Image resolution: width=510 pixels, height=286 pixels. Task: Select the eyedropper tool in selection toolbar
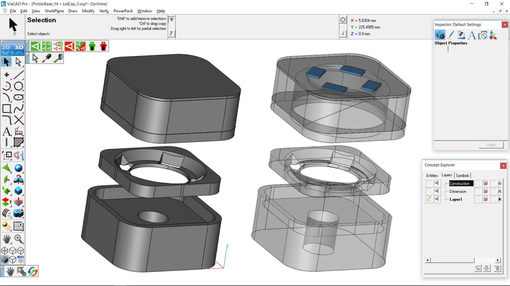[47, 59]
